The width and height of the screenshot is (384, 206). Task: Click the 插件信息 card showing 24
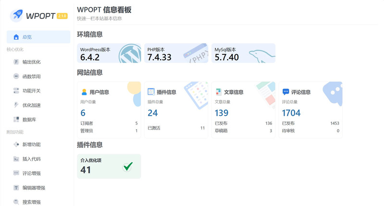[x=176, y=110]
